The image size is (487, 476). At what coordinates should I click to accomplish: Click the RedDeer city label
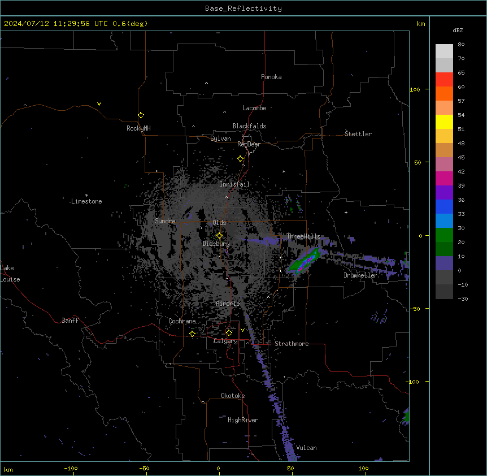click(x=249, y=144)
